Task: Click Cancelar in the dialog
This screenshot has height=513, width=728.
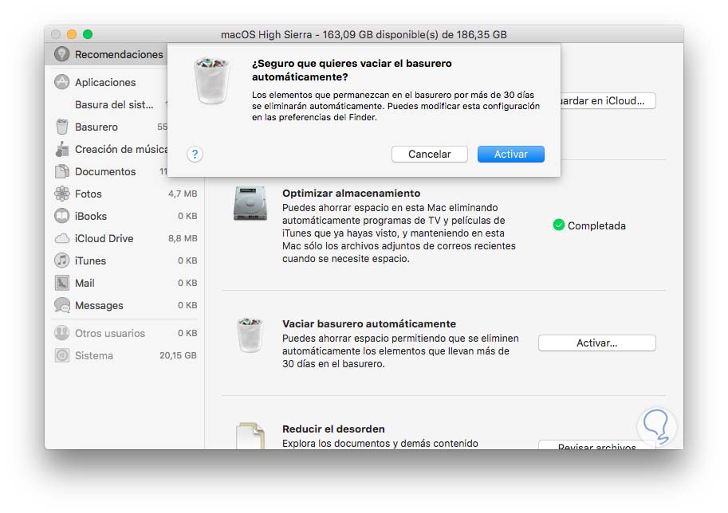Action: pyautogui.click(x=430, y=154)
